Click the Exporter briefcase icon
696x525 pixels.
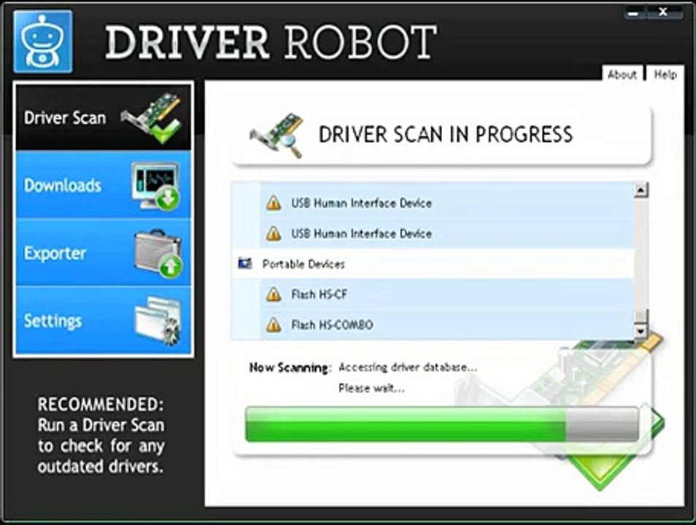[158, 254]
